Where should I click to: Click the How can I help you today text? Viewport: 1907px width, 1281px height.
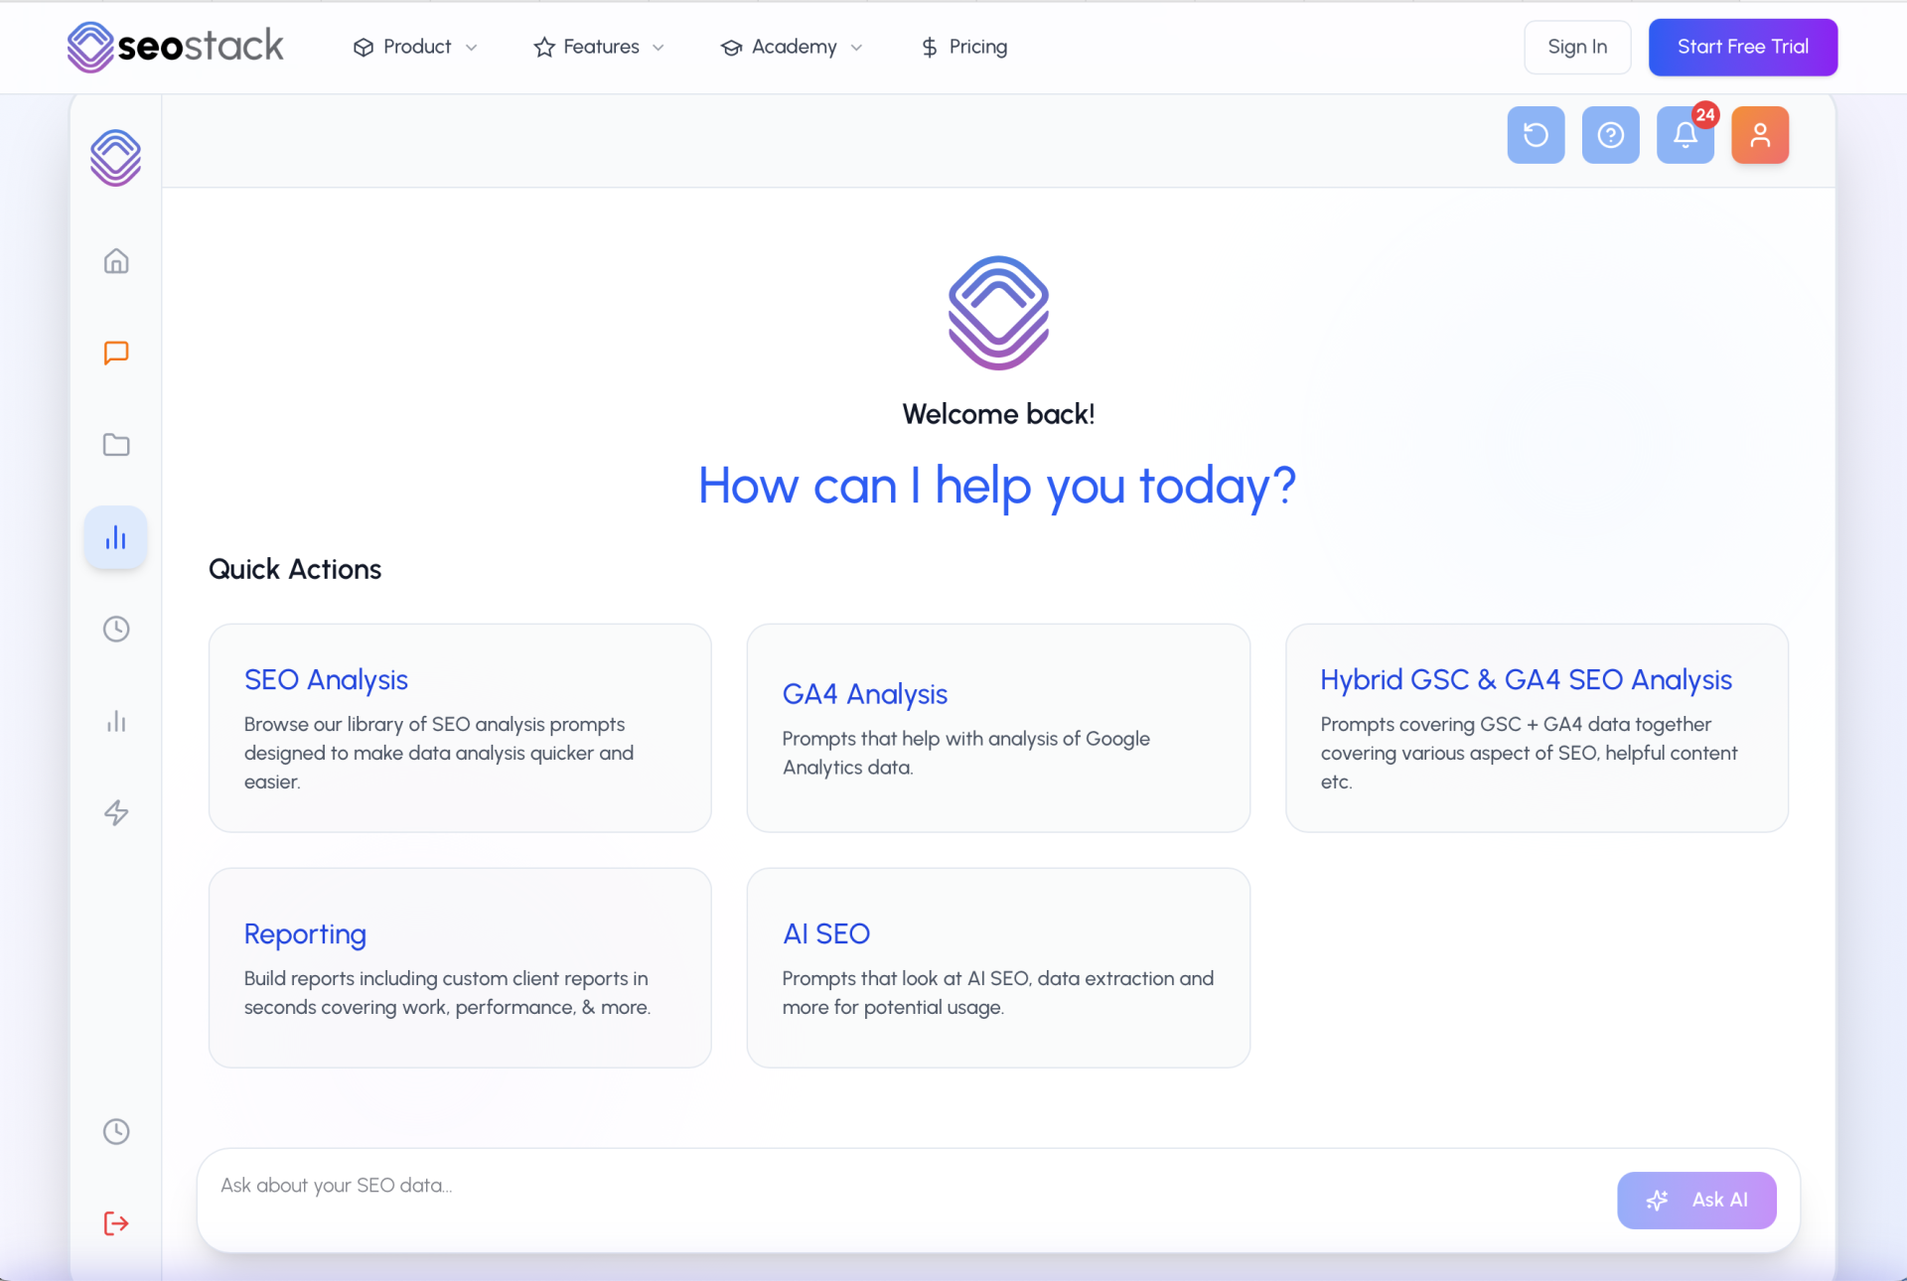coord(997,487)
